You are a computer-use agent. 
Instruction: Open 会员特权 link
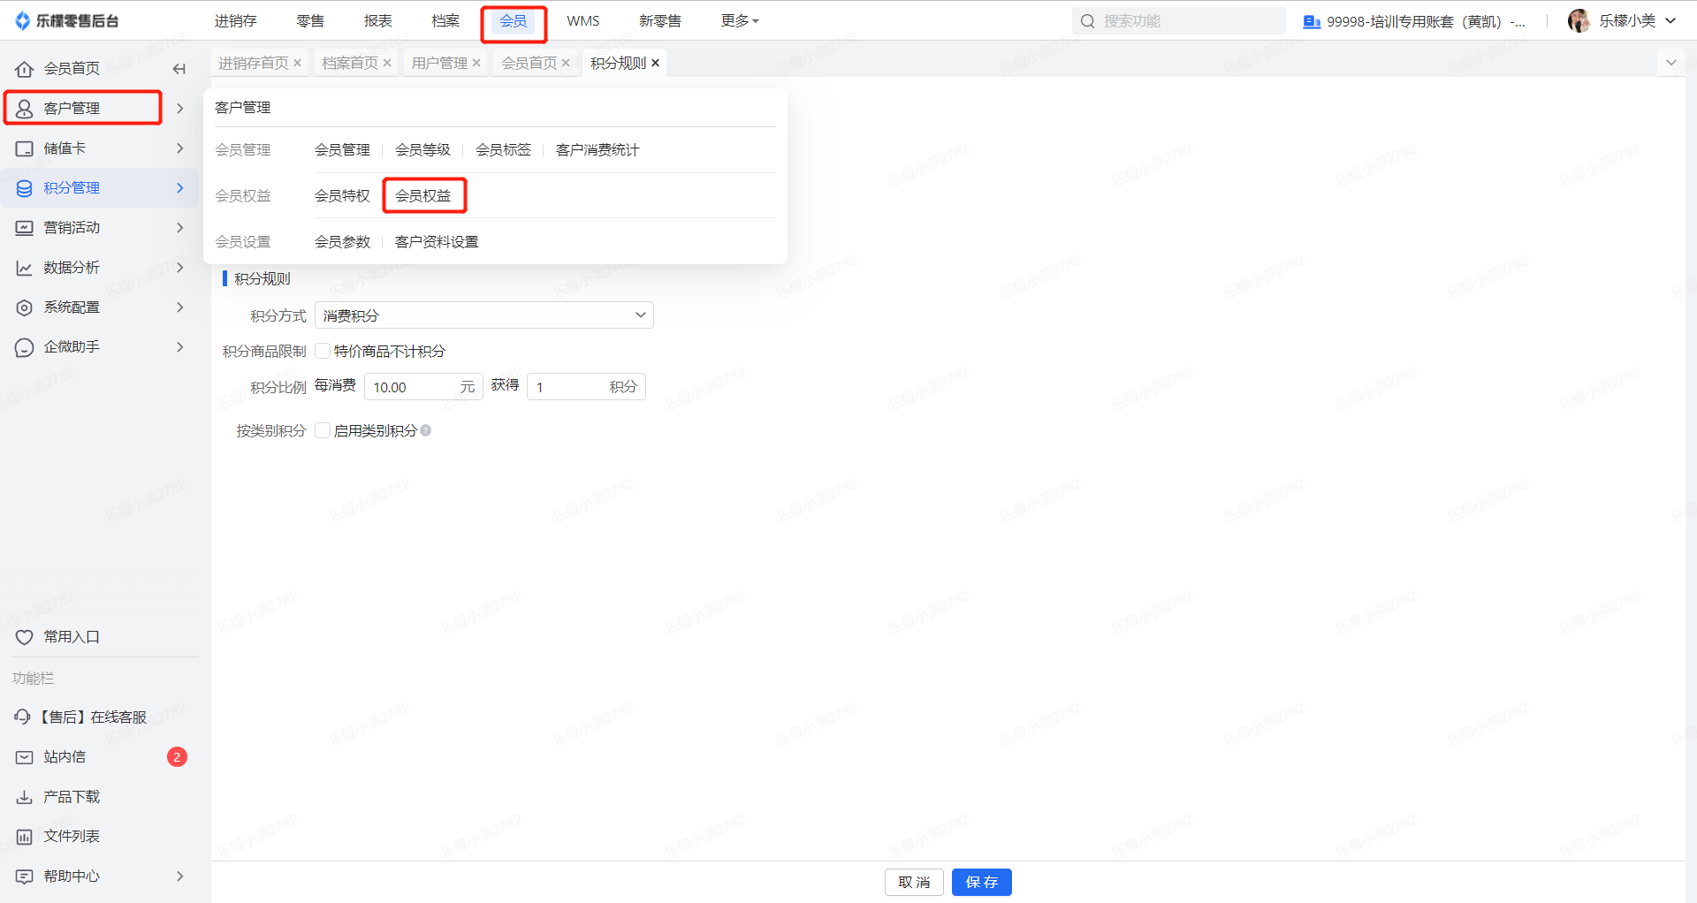pyautogui.click(x=342, y=195)
